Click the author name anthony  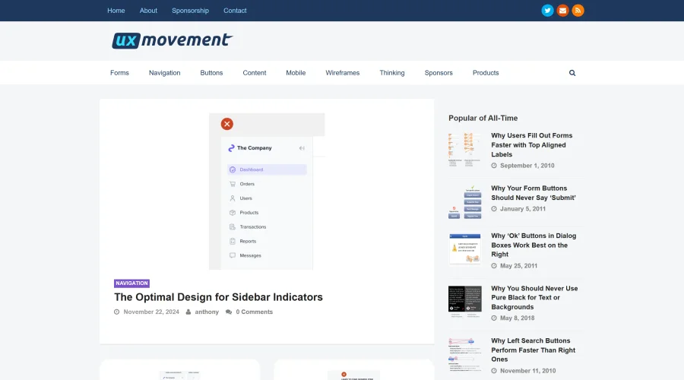(207, 312)
